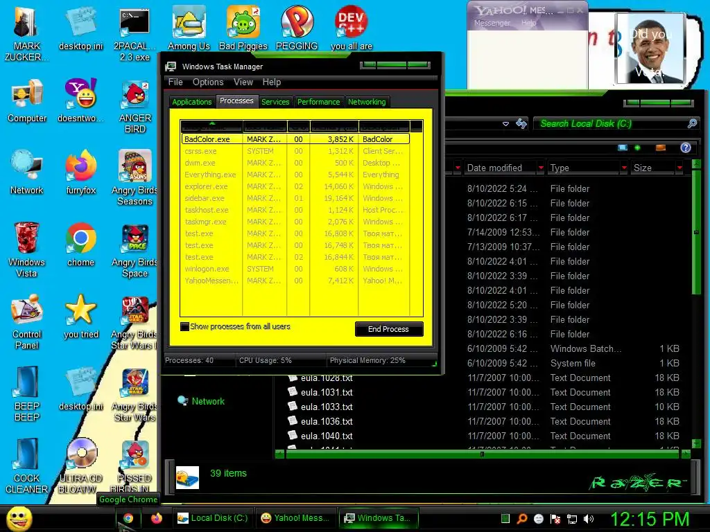This screenshot has width=710, height=532.
Task: Launch the chome Chrome desktop icon
Action: [80, 245]
